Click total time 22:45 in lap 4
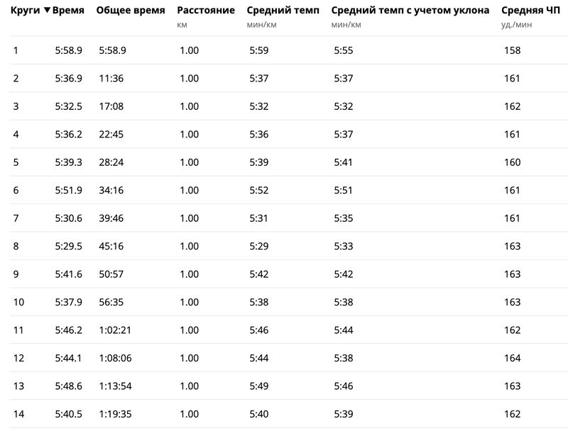 [x=111, y=134]
